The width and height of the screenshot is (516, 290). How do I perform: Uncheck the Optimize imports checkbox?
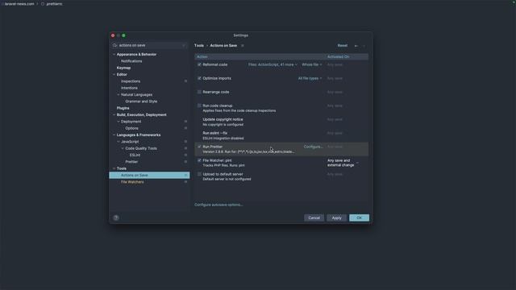pyautogui.click(x=199, y=78)
